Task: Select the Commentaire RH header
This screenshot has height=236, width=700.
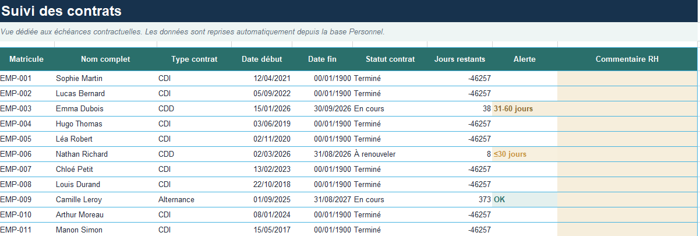Action: pyautogui.click(x=627, y=59)
